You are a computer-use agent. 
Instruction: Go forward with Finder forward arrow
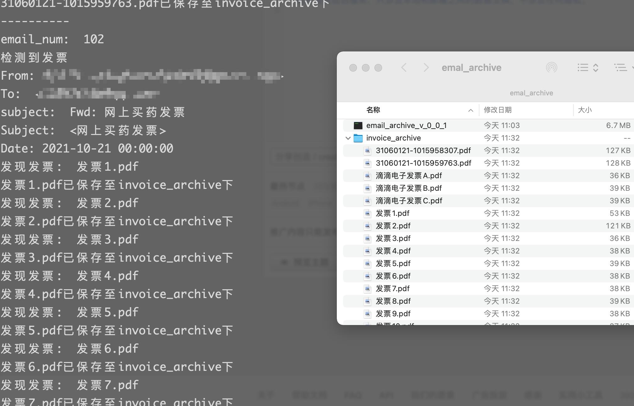426,67
